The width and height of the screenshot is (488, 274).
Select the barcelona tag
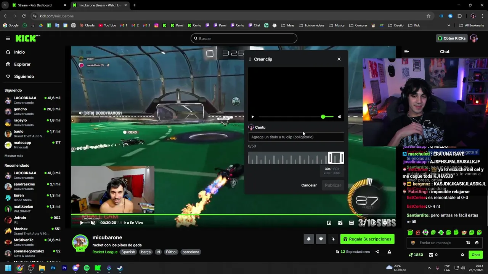point(191,252)
